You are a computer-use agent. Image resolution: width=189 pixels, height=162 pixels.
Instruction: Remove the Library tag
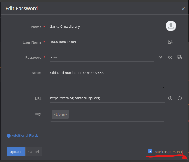(54, 114)
